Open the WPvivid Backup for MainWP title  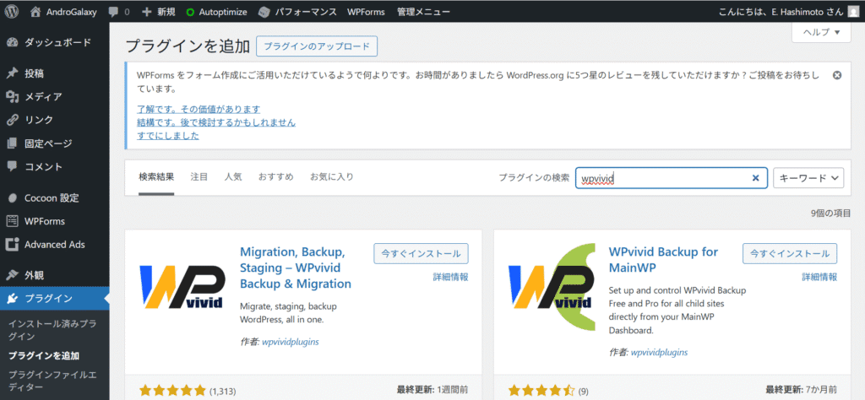[663, 260]
